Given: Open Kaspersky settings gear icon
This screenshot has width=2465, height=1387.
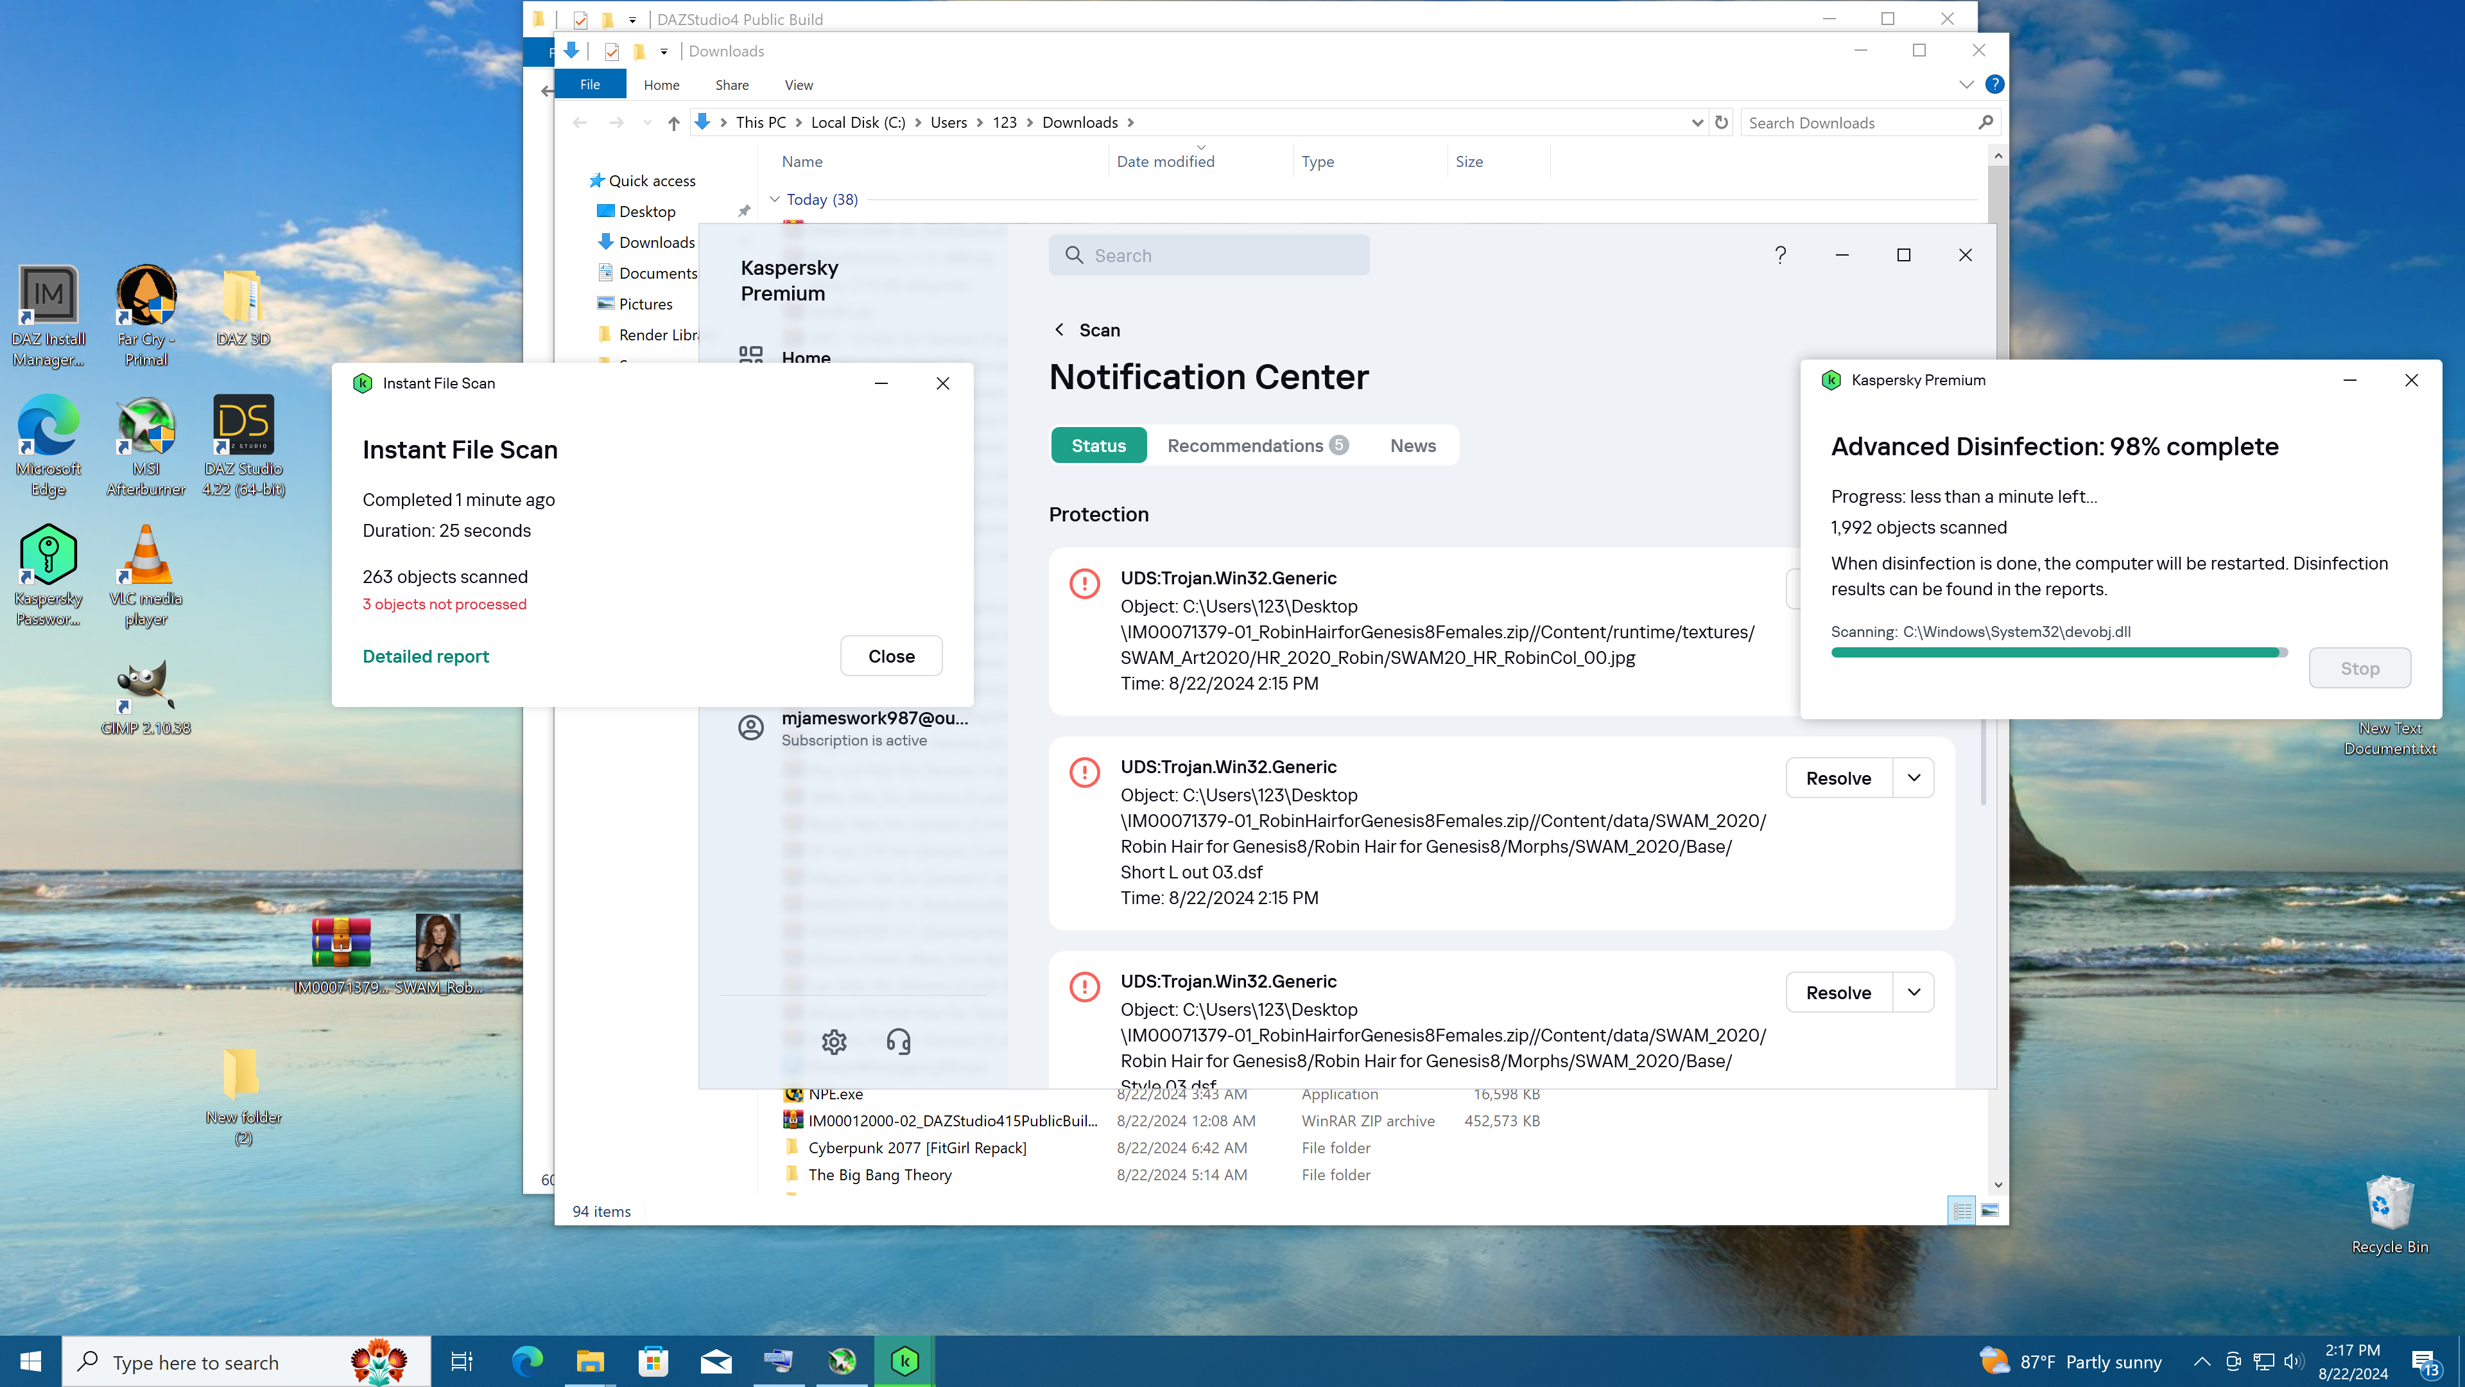Looking at the screenshot, I should click(x=833, y=1042).
